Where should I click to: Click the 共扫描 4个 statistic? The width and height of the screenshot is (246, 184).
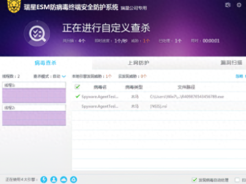[74, 41]
